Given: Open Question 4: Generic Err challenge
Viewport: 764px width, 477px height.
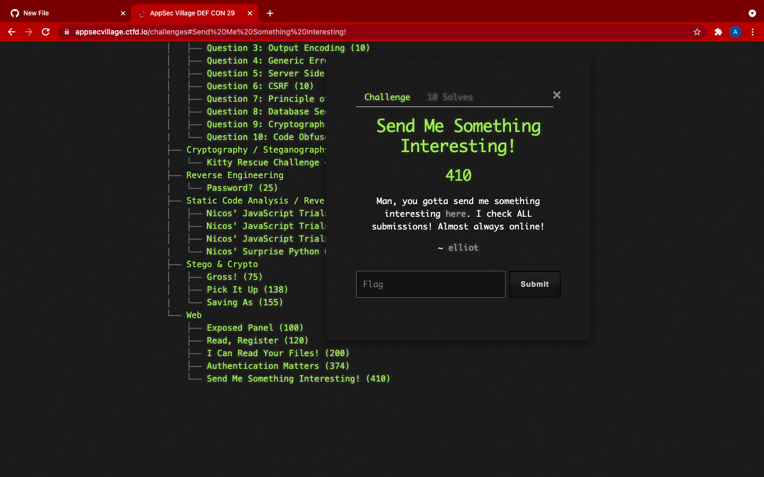Looking at the screenshot, I should click(266, 60).
